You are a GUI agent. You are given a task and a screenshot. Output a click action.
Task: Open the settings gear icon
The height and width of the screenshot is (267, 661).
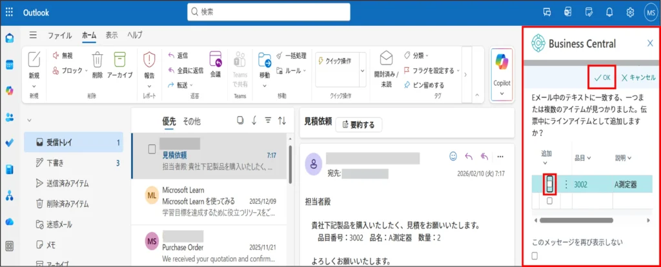click(x=630, y=12)
